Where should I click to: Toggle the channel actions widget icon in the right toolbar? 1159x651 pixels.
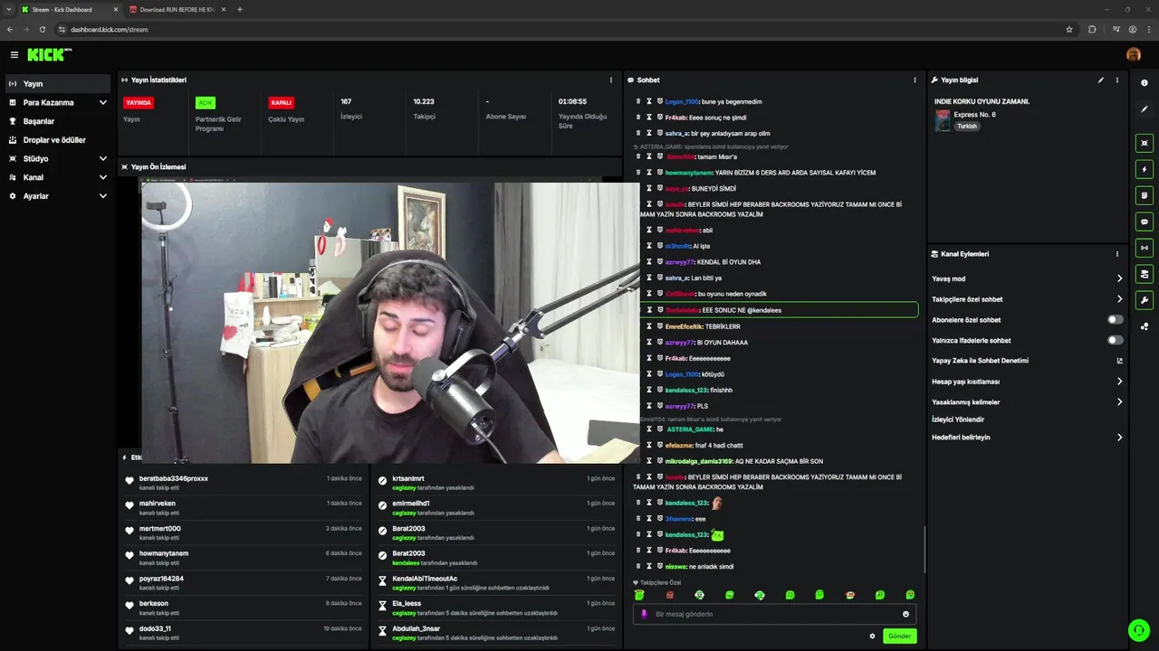(1145, 274)
